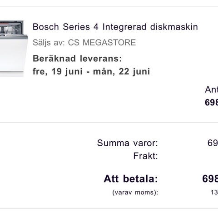This screenshot has width=218, height=218.
Task: Click the bold total amount beside Att betala
Action: (210, 179)
